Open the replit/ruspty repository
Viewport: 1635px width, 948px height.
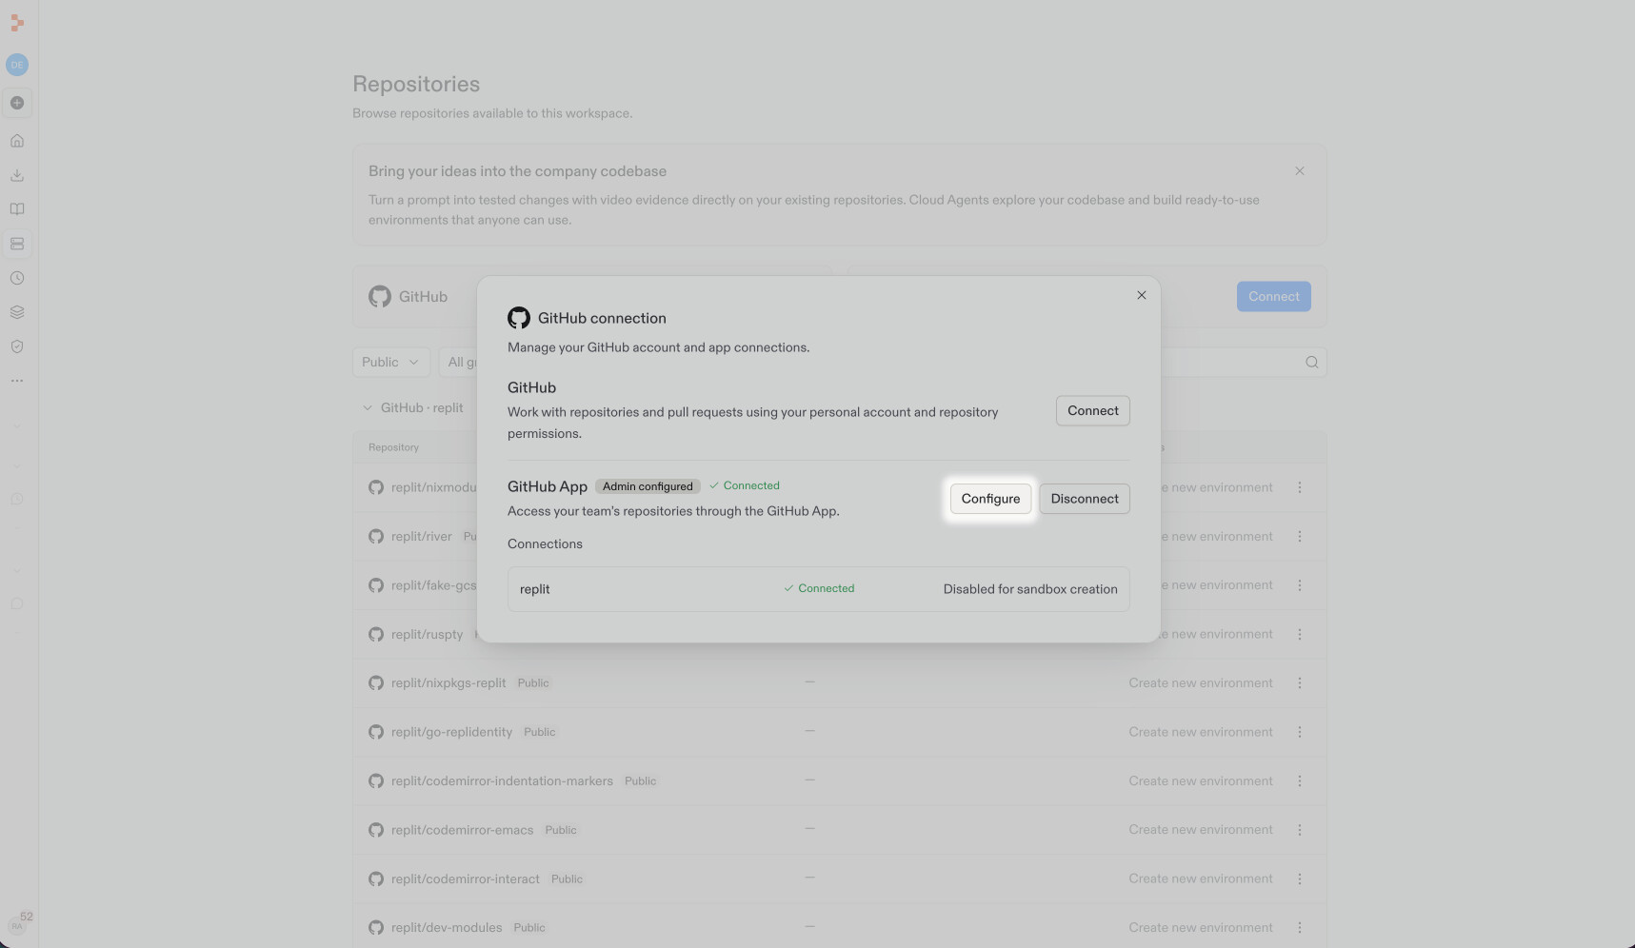[427, 634]
